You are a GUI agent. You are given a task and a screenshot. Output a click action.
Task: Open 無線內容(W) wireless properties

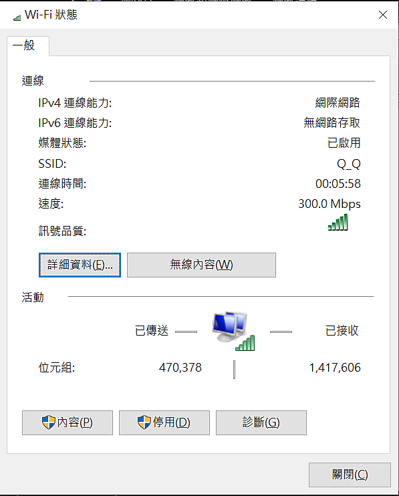point(201,265)
